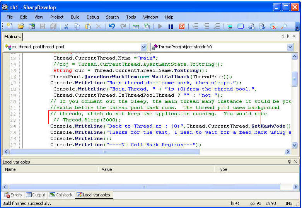Click the Cut scissors icon

click(x=66, y=26)
